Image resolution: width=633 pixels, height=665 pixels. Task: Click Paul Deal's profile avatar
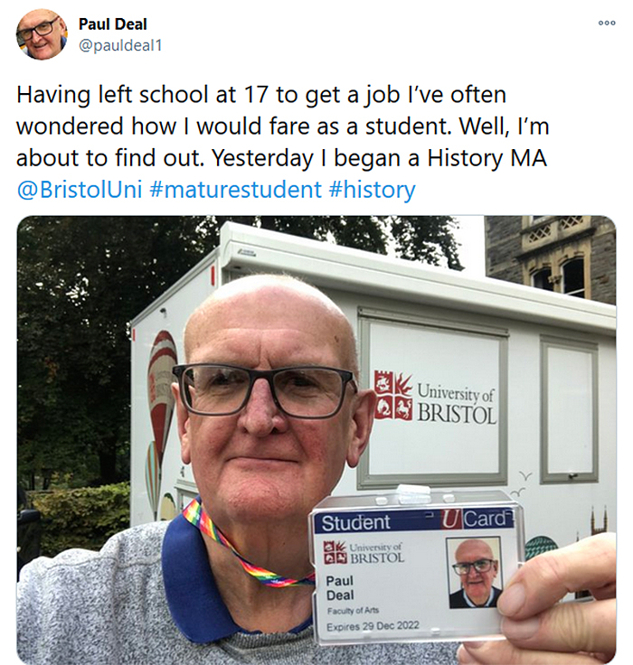[x=42, y=34]
